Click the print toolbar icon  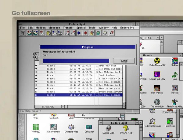click(x=105, y=33)
